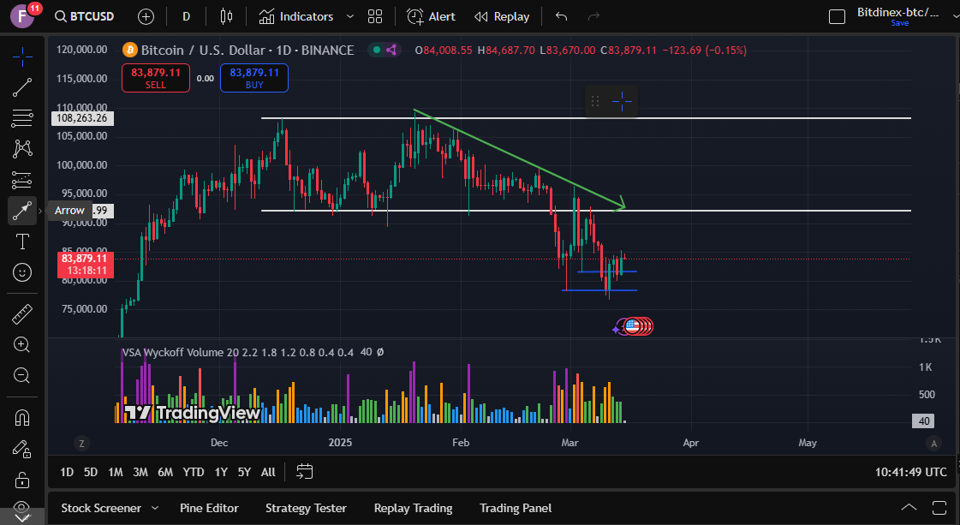Viewport: 960px width, 525px height.
Task: Open the Replay Trading tab
Action: [414, 508]
